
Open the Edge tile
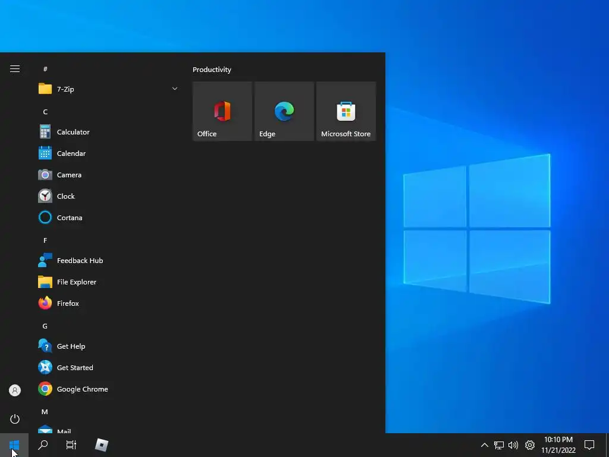point(284,111)
